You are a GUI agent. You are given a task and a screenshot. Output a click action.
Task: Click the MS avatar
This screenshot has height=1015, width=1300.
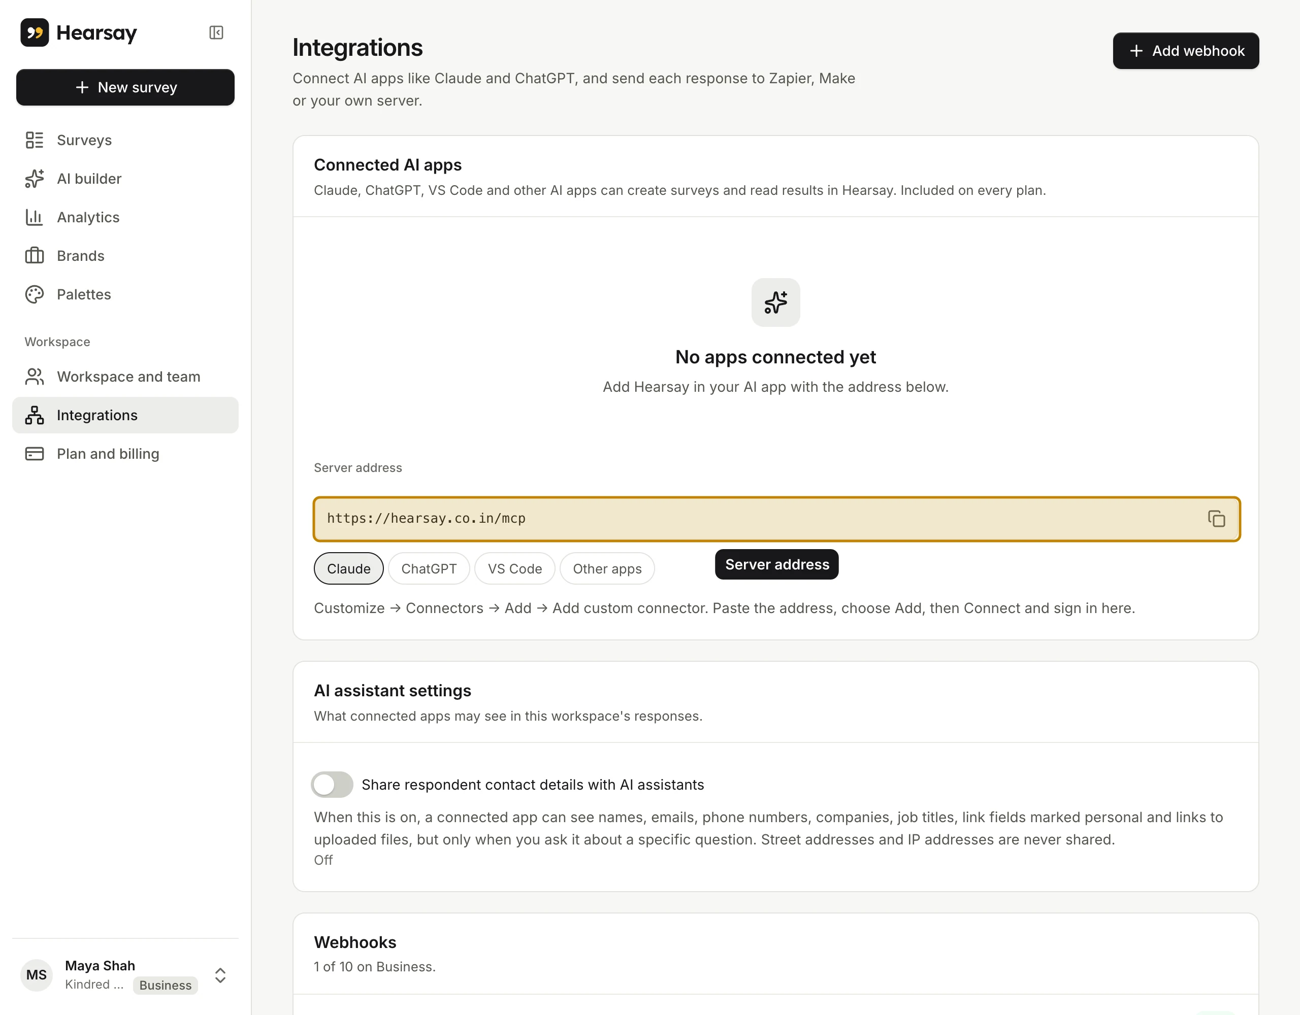tap(37, 974)
